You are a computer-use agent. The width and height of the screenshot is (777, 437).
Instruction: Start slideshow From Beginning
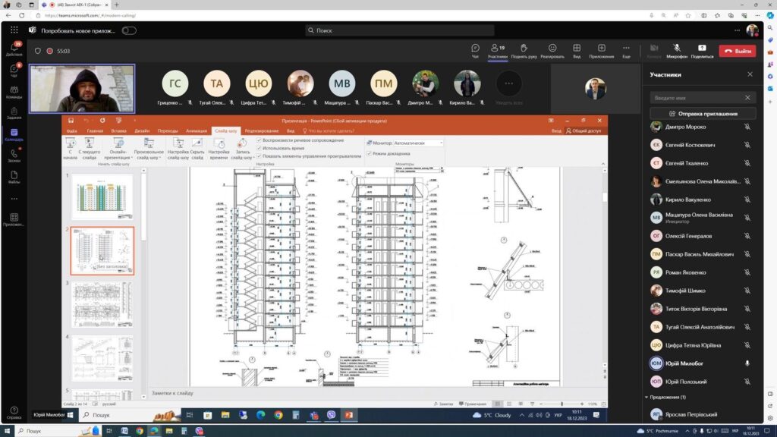[x=71, y=149]
